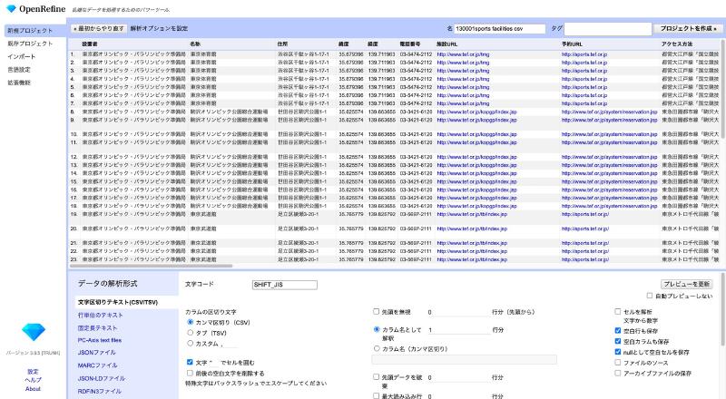The image size is (726, 399).
Task: Click the preview table horizontal scrollbar
Action: (151, 266)
